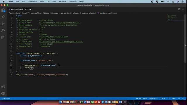Viewport: 187px width, 105px height.
Task: Open the File menu
Action: click(18, 1)
